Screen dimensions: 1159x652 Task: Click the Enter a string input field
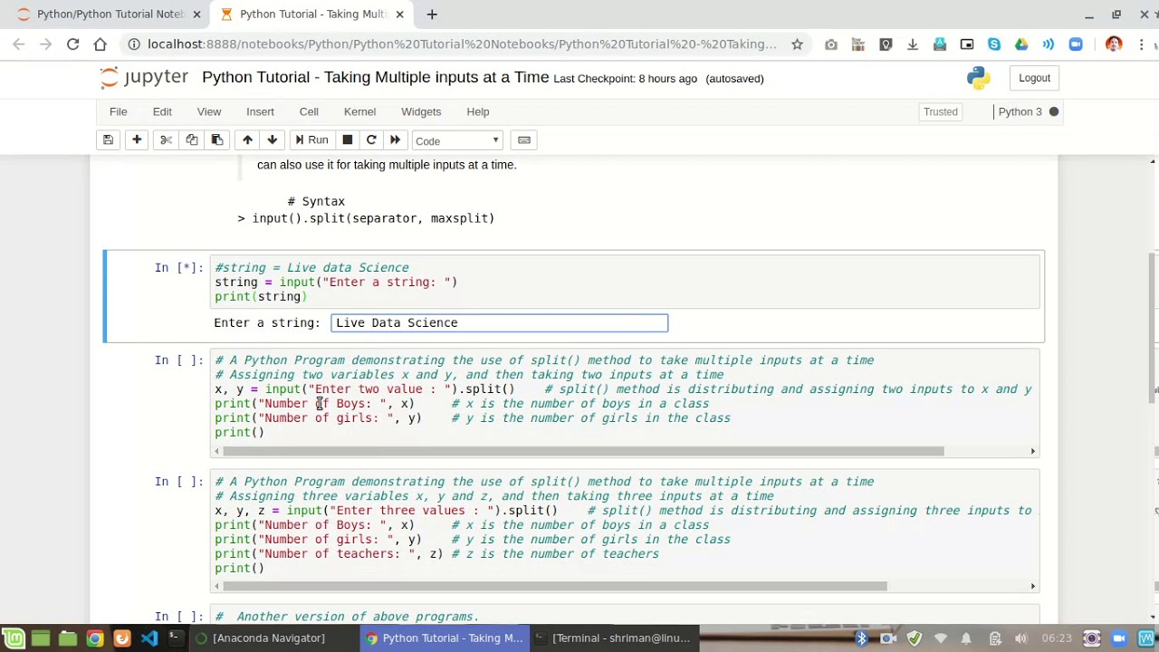[500, 322]
